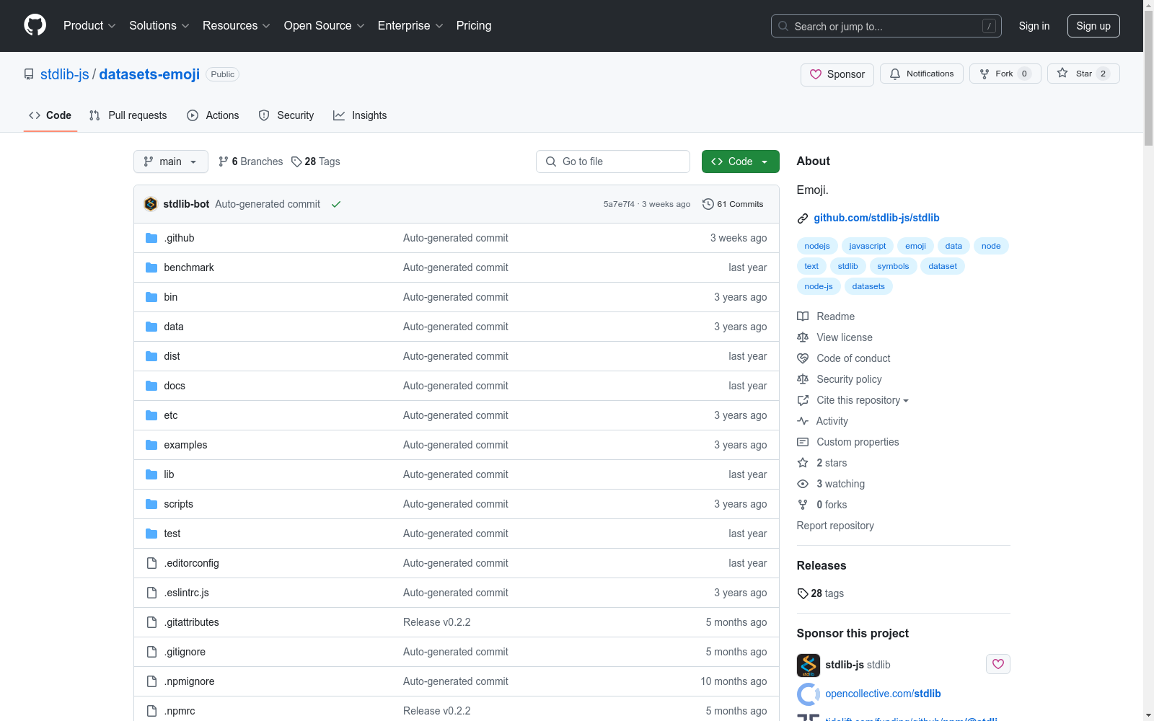Image resolution: width=1154 pixels, height=721 pixels.
Task: Open the Pricing menu item
Action: [x=474, y=25]
